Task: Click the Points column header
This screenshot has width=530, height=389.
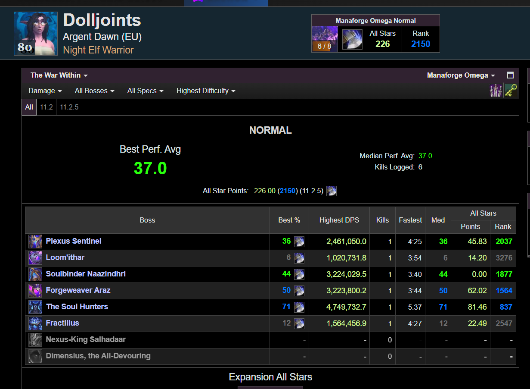Action: [471, 226]
